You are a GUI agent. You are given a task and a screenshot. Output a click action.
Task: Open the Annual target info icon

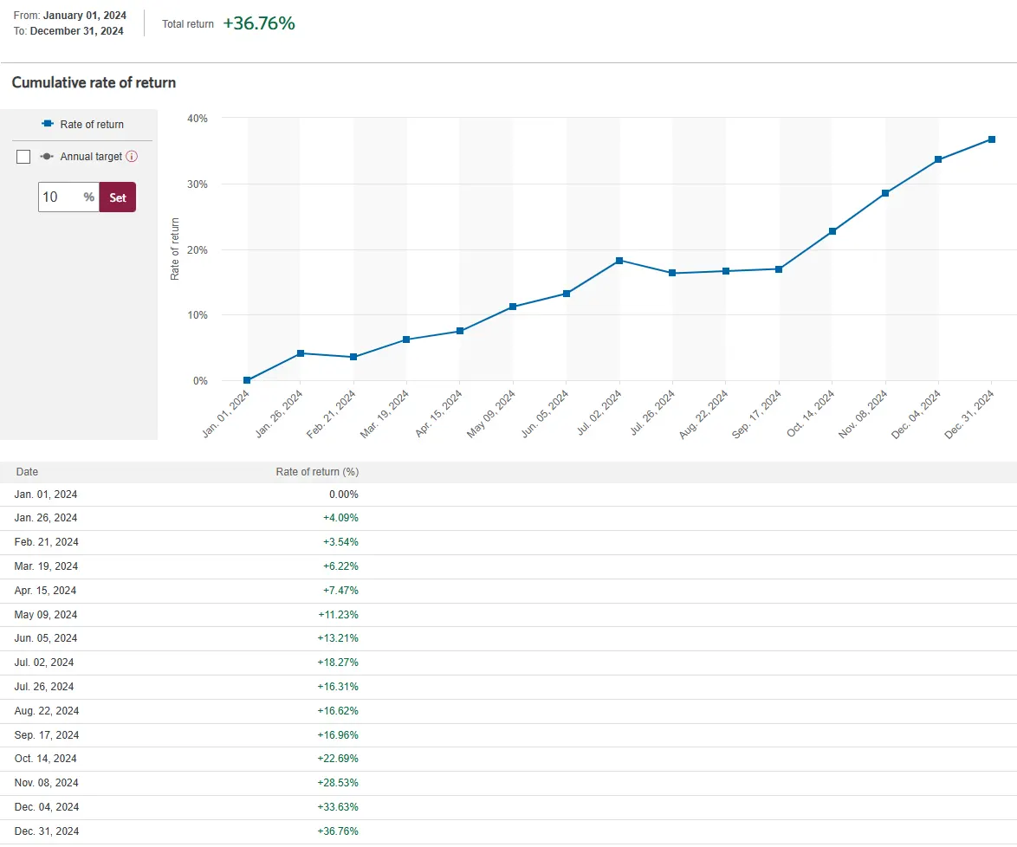pos(132,156)
